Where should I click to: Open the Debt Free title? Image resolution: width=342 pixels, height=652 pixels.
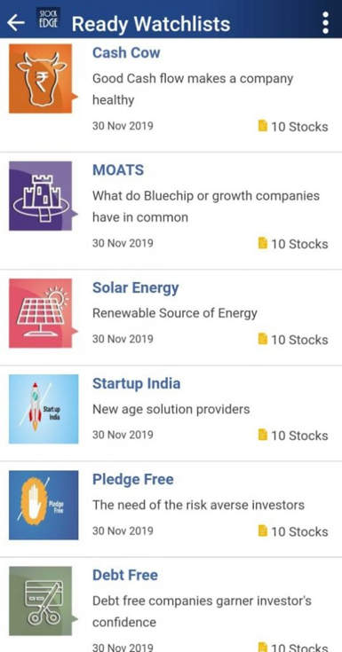point(125,575)
